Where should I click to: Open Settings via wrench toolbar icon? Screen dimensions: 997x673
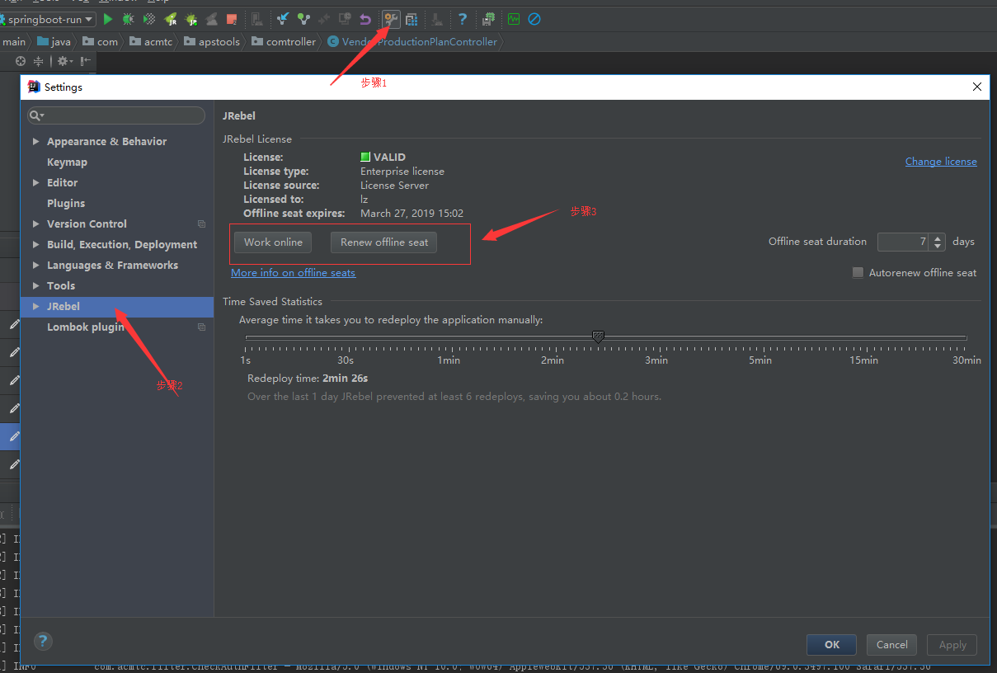tap(391, 18)
